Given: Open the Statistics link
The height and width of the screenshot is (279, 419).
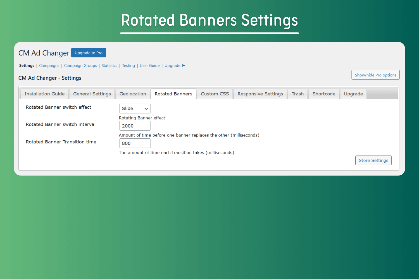Looking at the screenshot, I should [x=109, y=66].
